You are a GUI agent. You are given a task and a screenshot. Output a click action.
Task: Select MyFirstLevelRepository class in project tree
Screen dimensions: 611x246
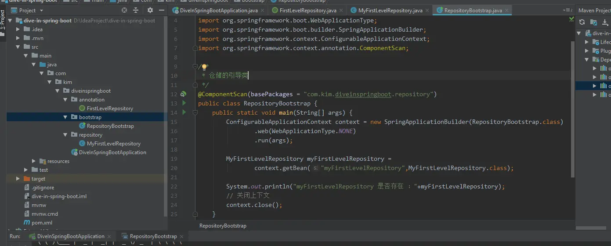[110, 144]
